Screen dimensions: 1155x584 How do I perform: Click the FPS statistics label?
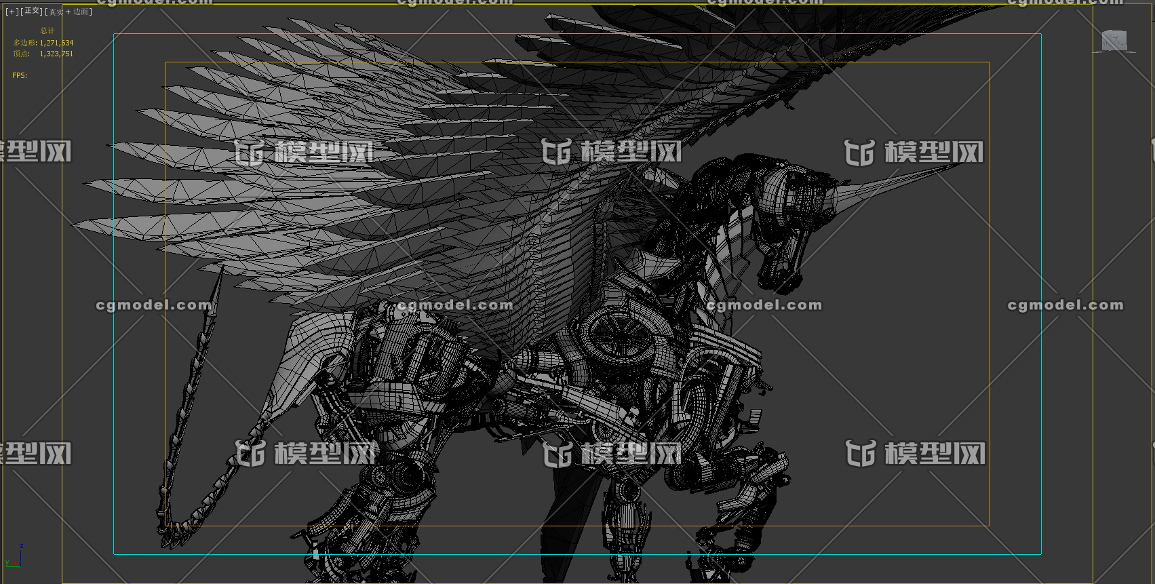tap(20, 75)
